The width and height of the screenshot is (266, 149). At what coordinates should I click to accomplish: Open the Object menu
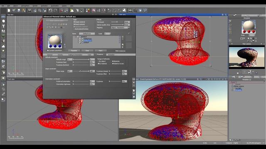[15, 6]
